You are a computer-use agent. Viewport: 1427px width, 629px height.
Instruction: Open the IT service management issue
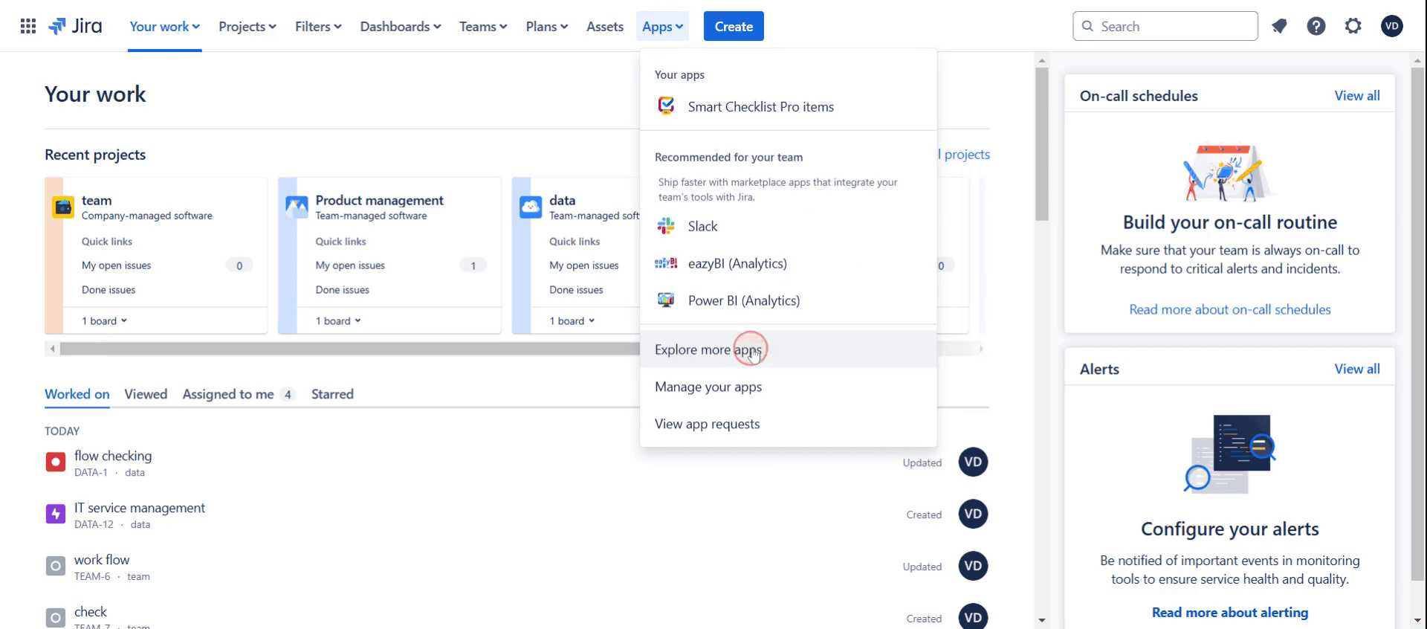tap(140, 508)
